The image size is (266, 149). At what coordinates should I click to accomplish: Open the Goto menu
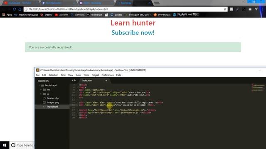pyautogui.click(x=78, y=75)
